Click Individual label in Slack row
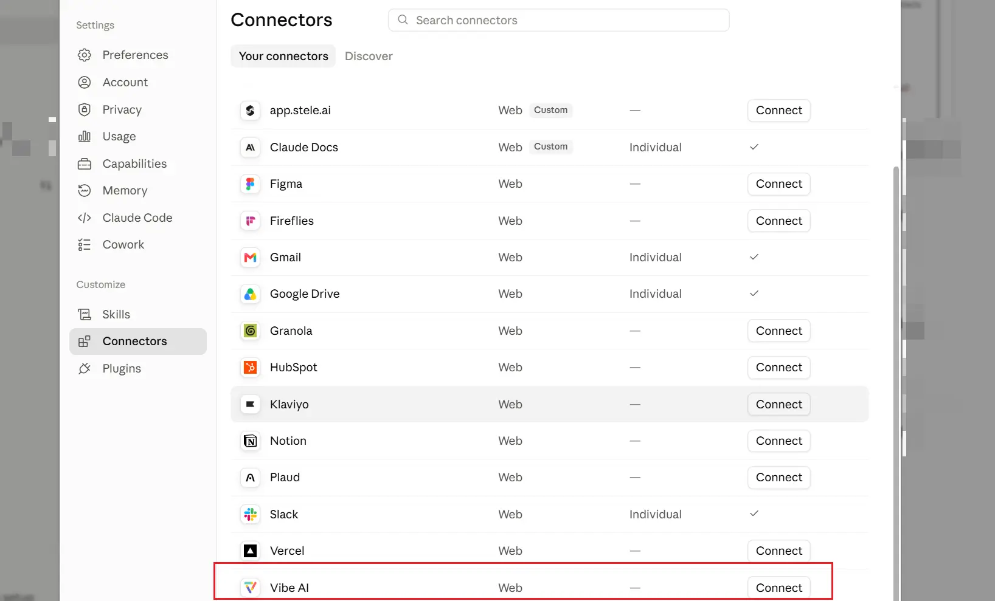This screenshot has height=601, width=995. point(655,514)
